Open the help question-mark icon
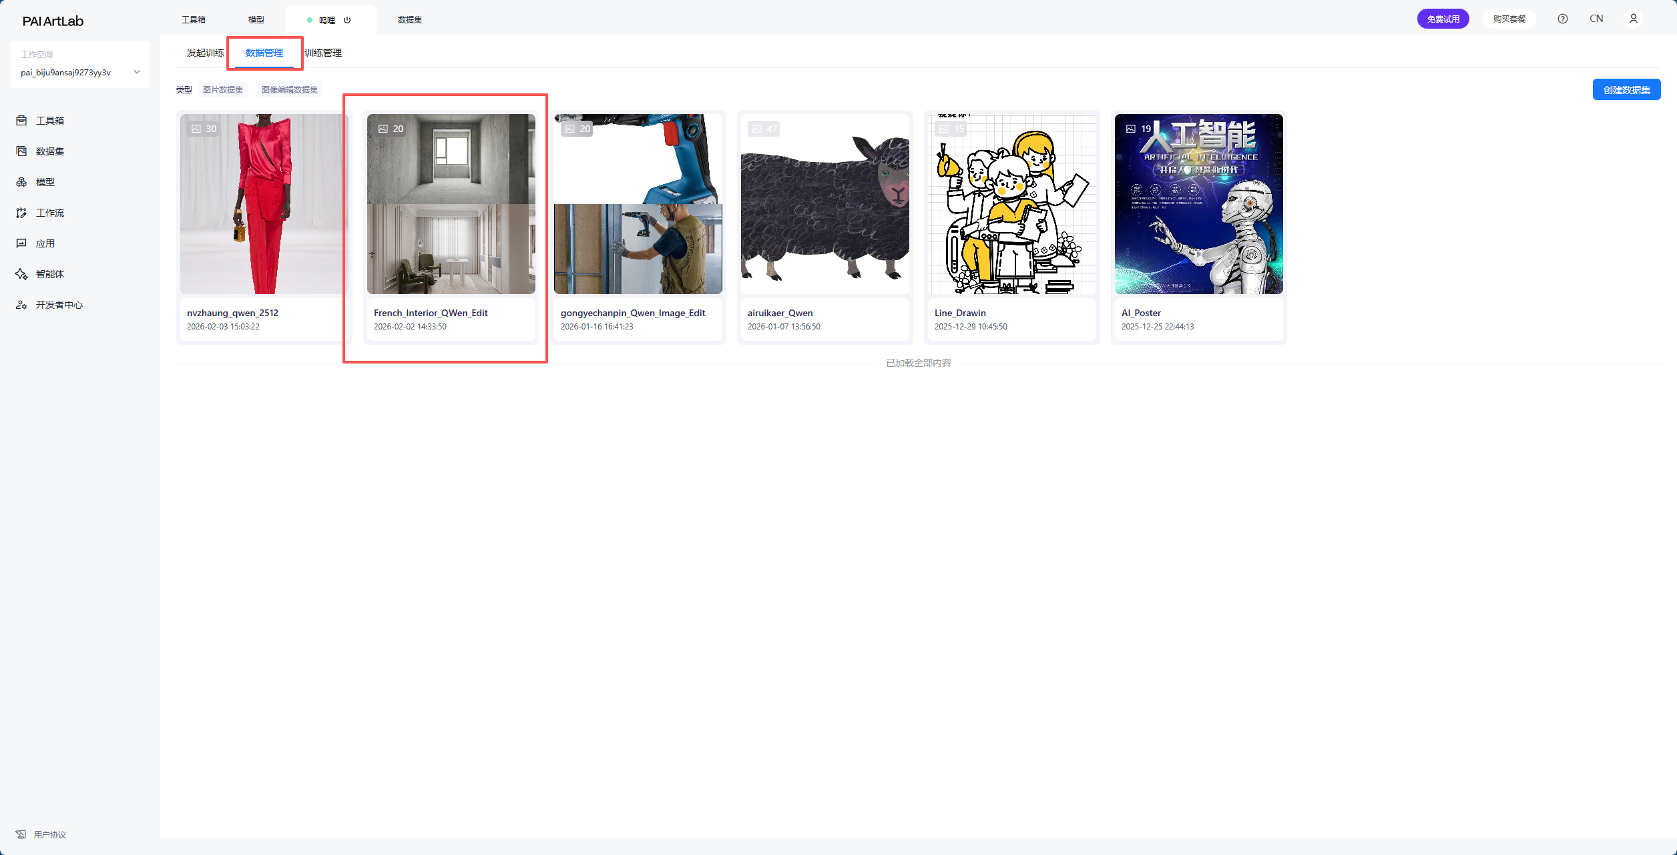The image size is (1677, 855). [1562, 19]
